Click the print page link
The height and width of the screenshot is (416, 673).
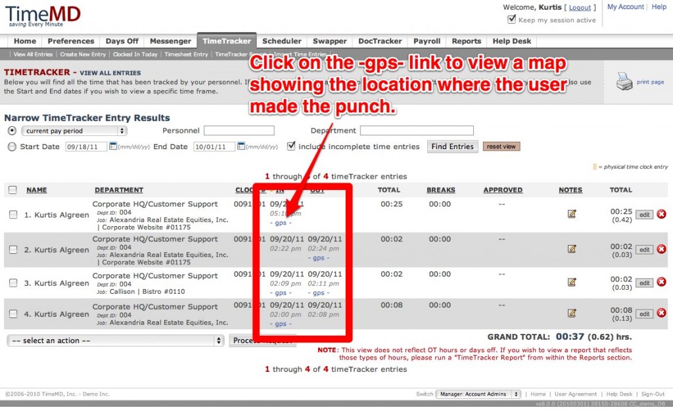click(x=650, y=81)
